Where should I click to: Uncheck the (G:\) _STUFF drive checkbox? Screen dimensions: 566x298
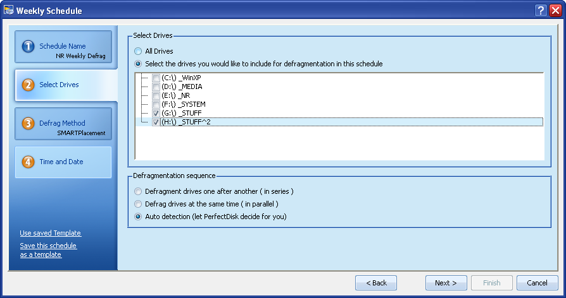tap(156, 114)
